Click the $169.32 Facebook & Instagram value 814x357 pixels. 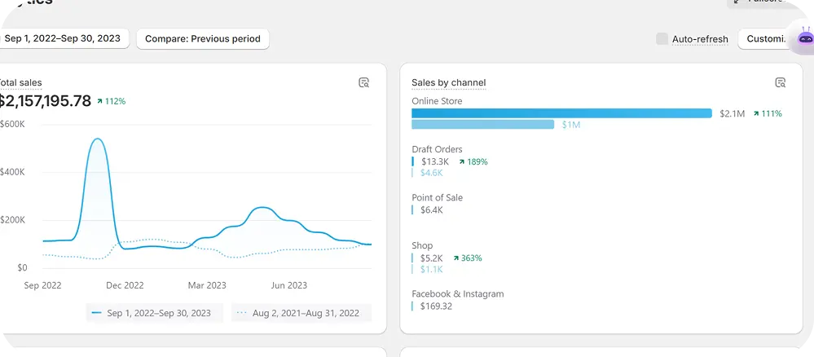point(436,306)
